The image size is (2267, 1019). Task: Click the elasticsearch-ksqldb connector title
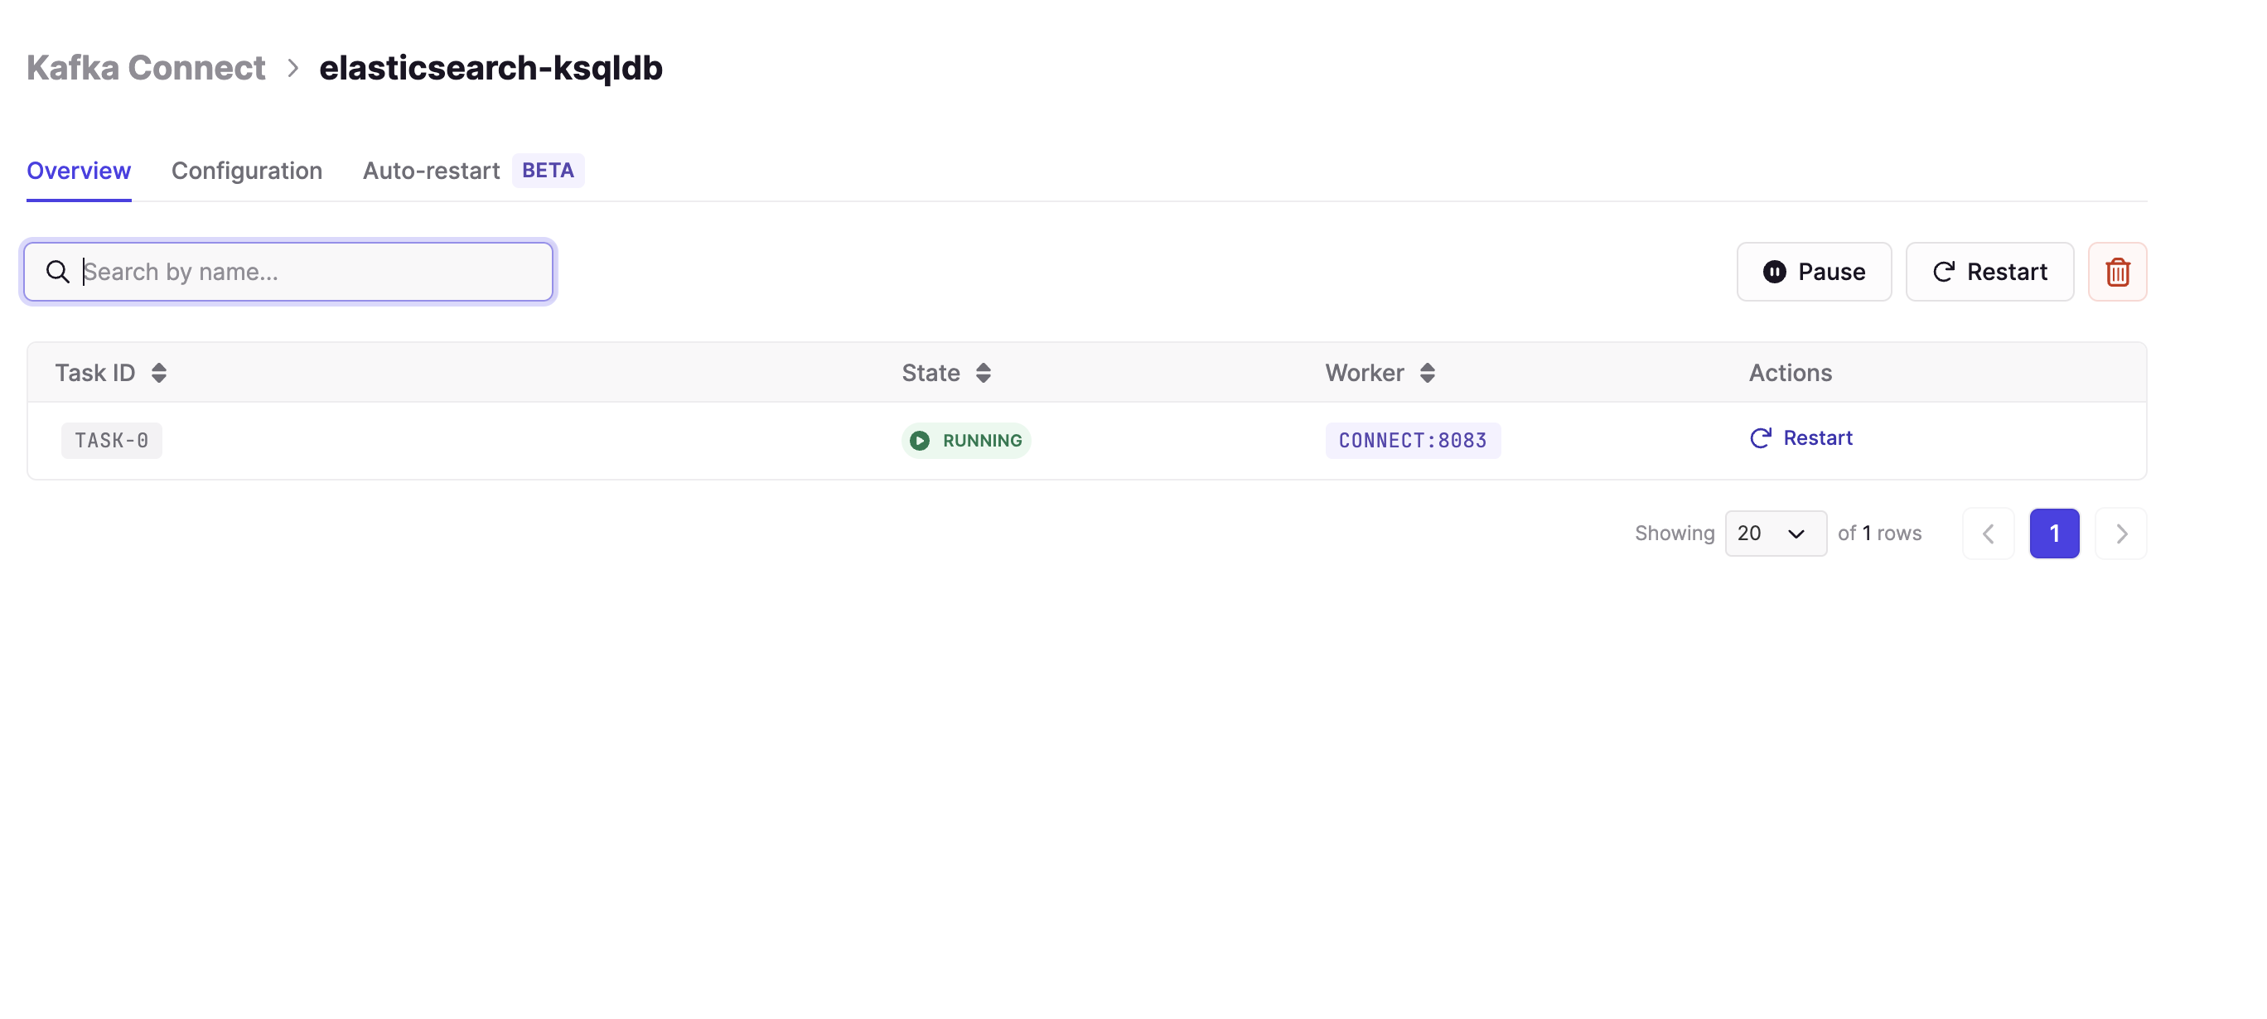click(x=491, y=68)
